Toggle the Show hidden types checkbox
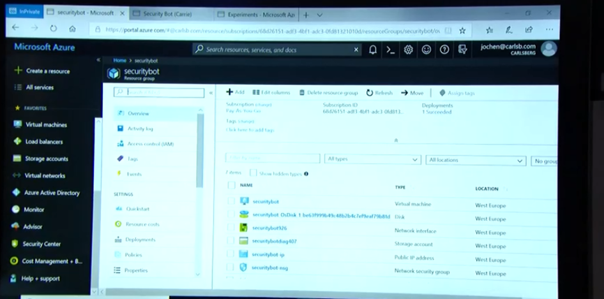The height and width of the screenshot is (299, 604). coord(253,173)
